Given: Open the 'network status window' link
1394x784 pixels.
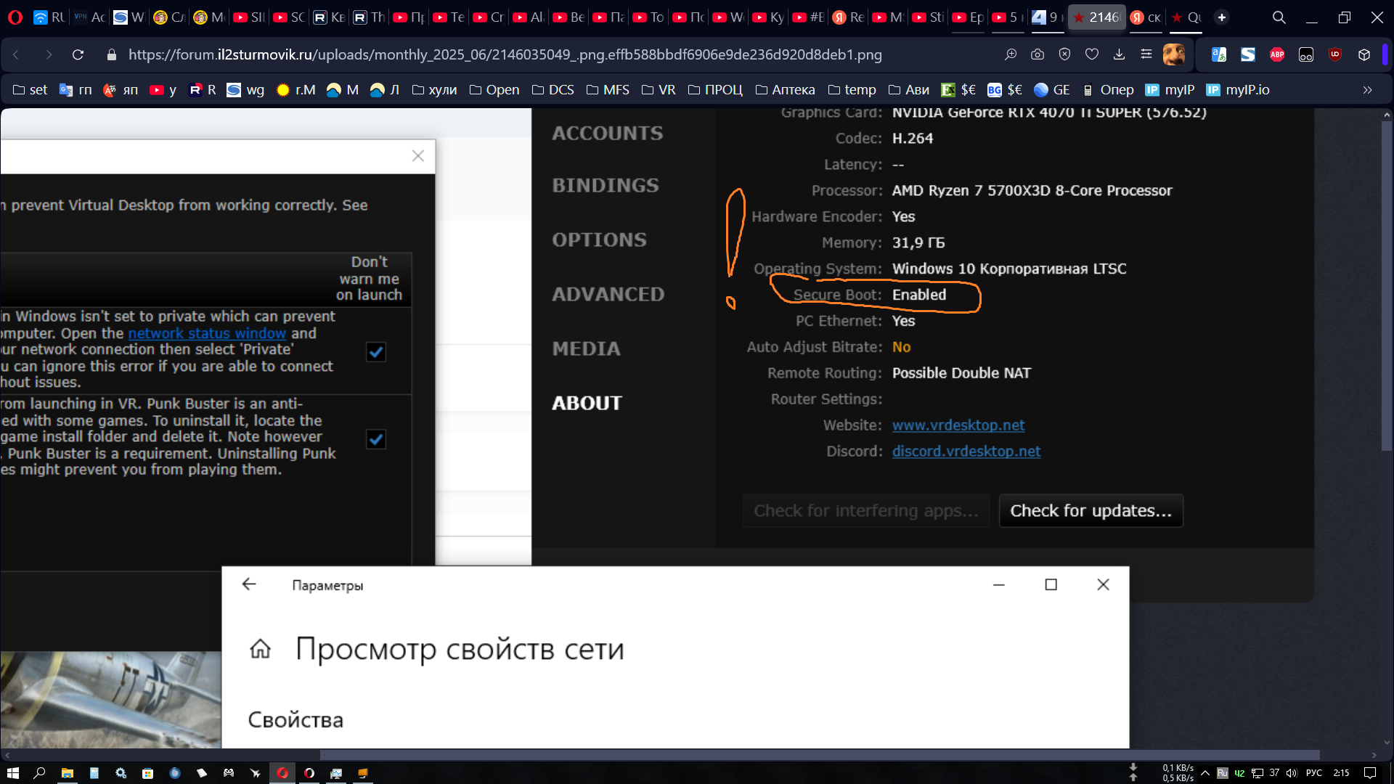Looking at the screenshot, I should pos(207,333).
